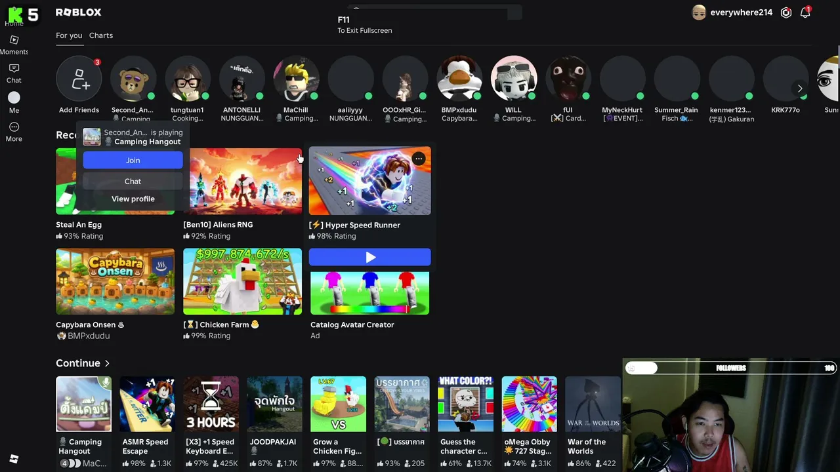The width and height of the screenshot is (840, 472).
Task: Switch to the For you tab
Action: point(69,35)
